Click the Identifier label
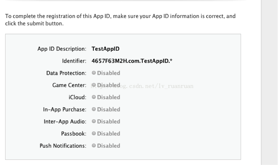278x165 pixels. (74, 61)
